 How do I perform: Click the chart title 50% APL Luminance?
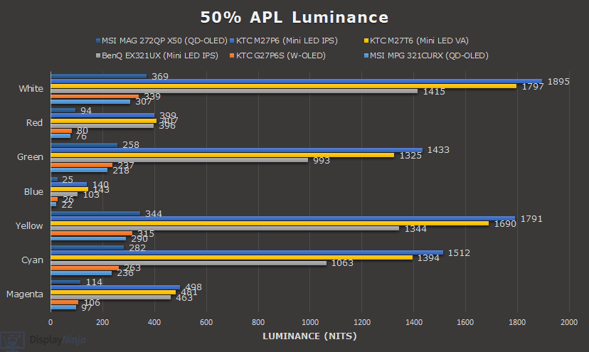pos(294,18)
